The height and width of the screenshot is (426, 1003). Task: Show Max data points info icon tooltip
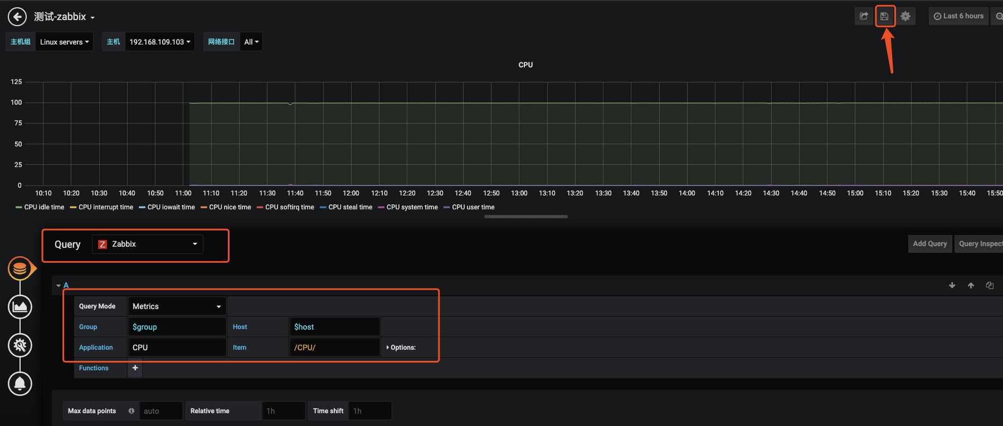pos(132,411)
